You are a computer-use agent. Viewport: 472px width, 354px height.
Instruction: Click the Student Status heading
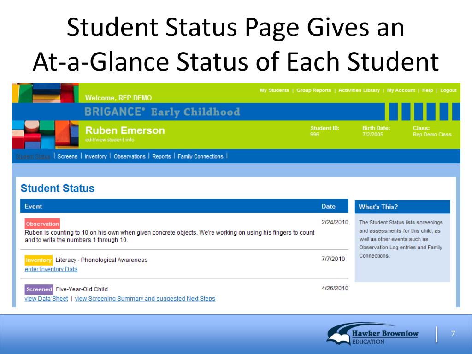(x=58, y=188)
